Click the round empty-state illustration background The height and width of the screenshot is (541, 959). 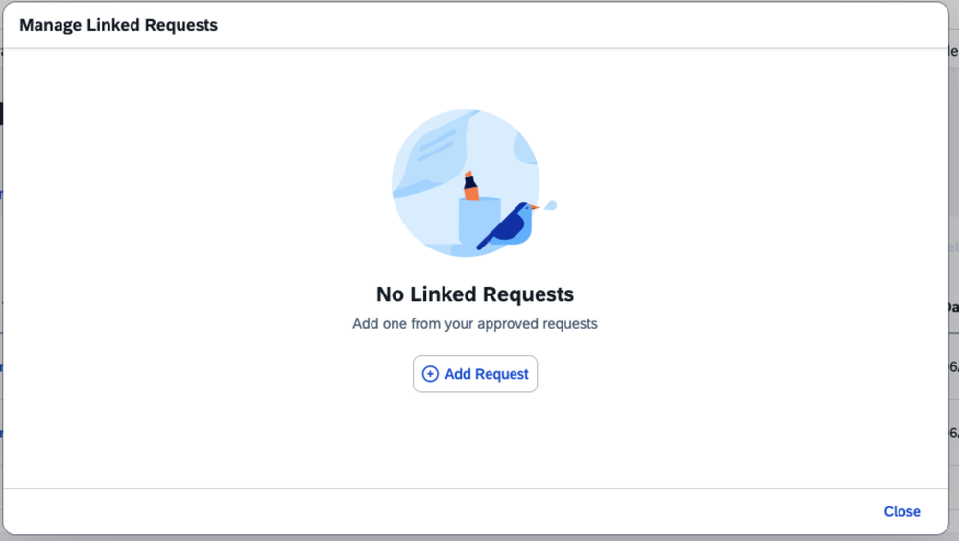(466, 183)
